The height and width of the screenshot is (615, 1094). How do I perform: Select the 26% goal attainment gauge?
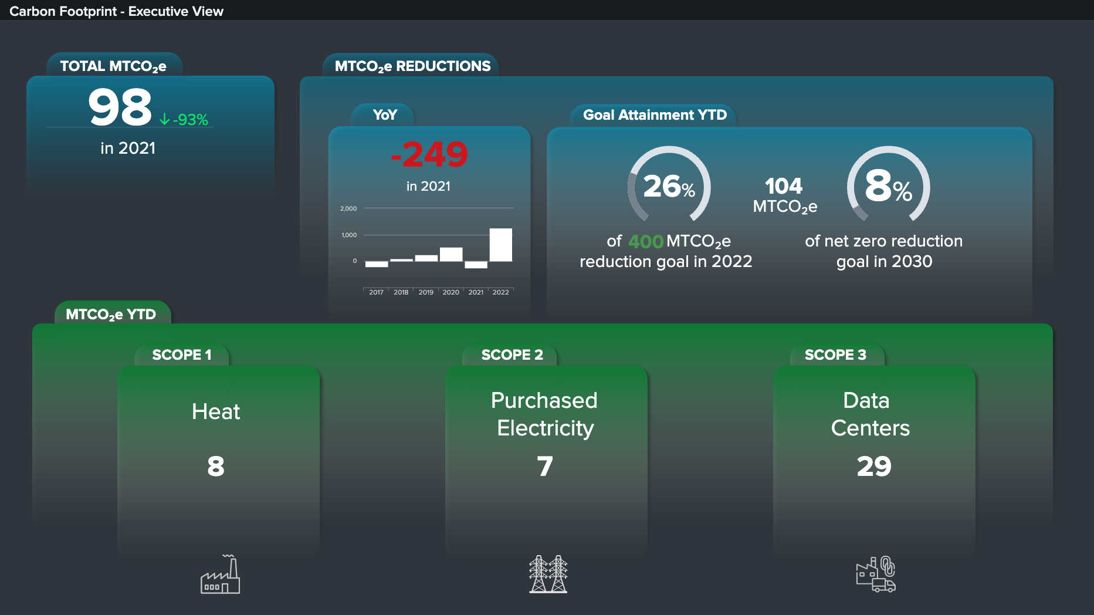(x=669, y=184)
